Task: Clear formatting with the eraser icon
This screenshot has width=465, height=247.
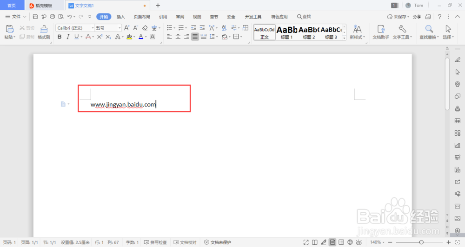Action: [145, 28]
